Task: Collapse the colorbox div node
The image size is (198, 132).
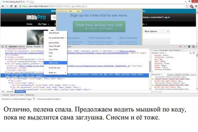Action: [x=6, y=74]
